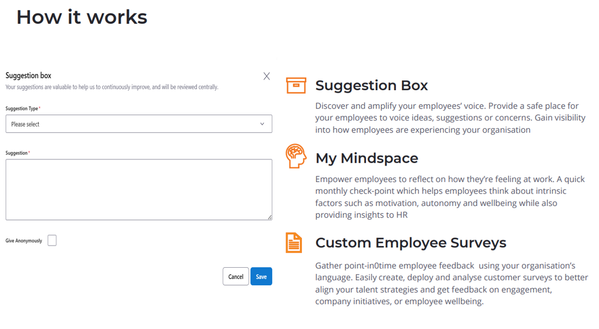Tick the Give Anonymously checkbox
The width and height of the screenshot is (599, 329).
pos(52,241)
